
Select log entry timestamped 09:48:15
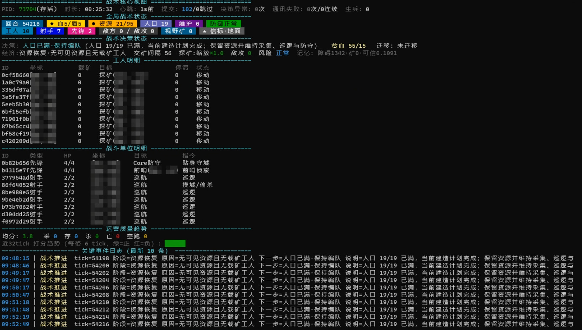point(288,259)
